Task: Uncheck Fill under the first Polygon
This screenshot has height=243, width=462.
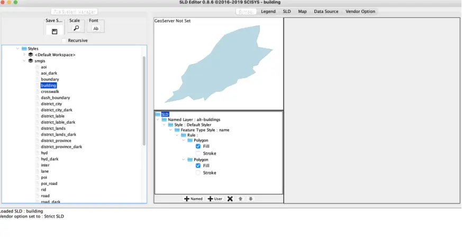Action: pyautogui.click(x=198, y=147)
